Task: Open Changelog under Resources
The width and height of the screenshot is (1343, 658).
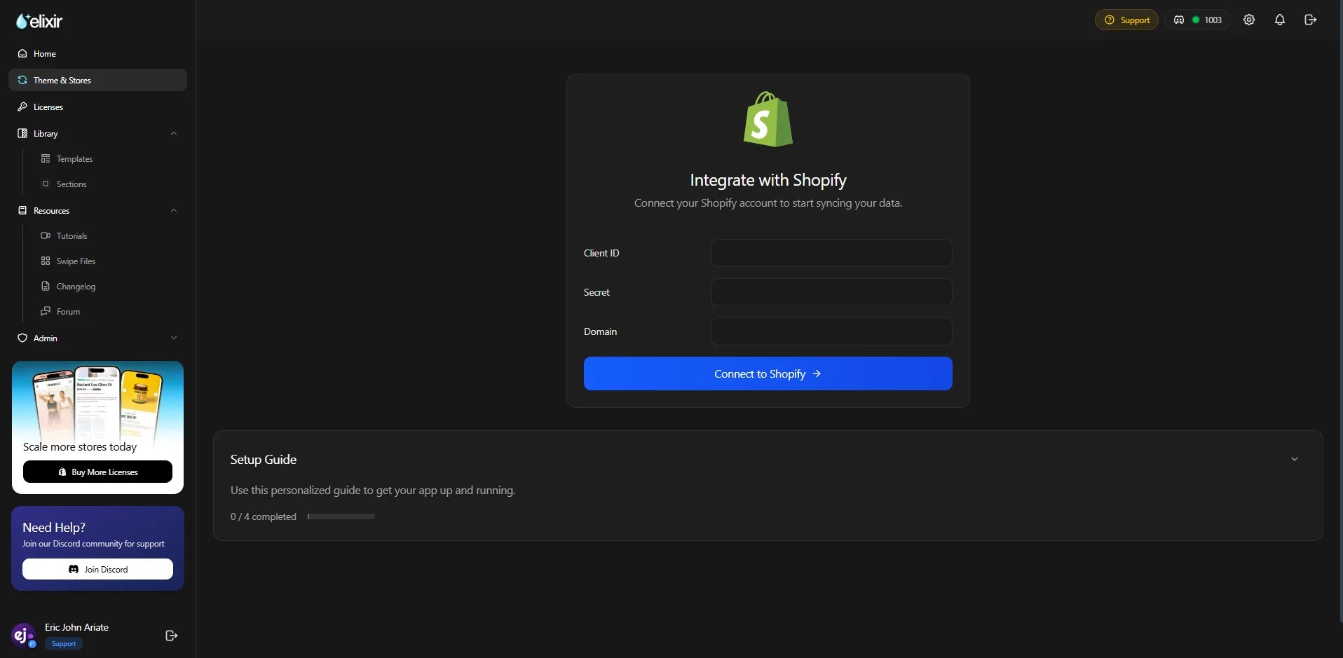Action: coord(76,287)
